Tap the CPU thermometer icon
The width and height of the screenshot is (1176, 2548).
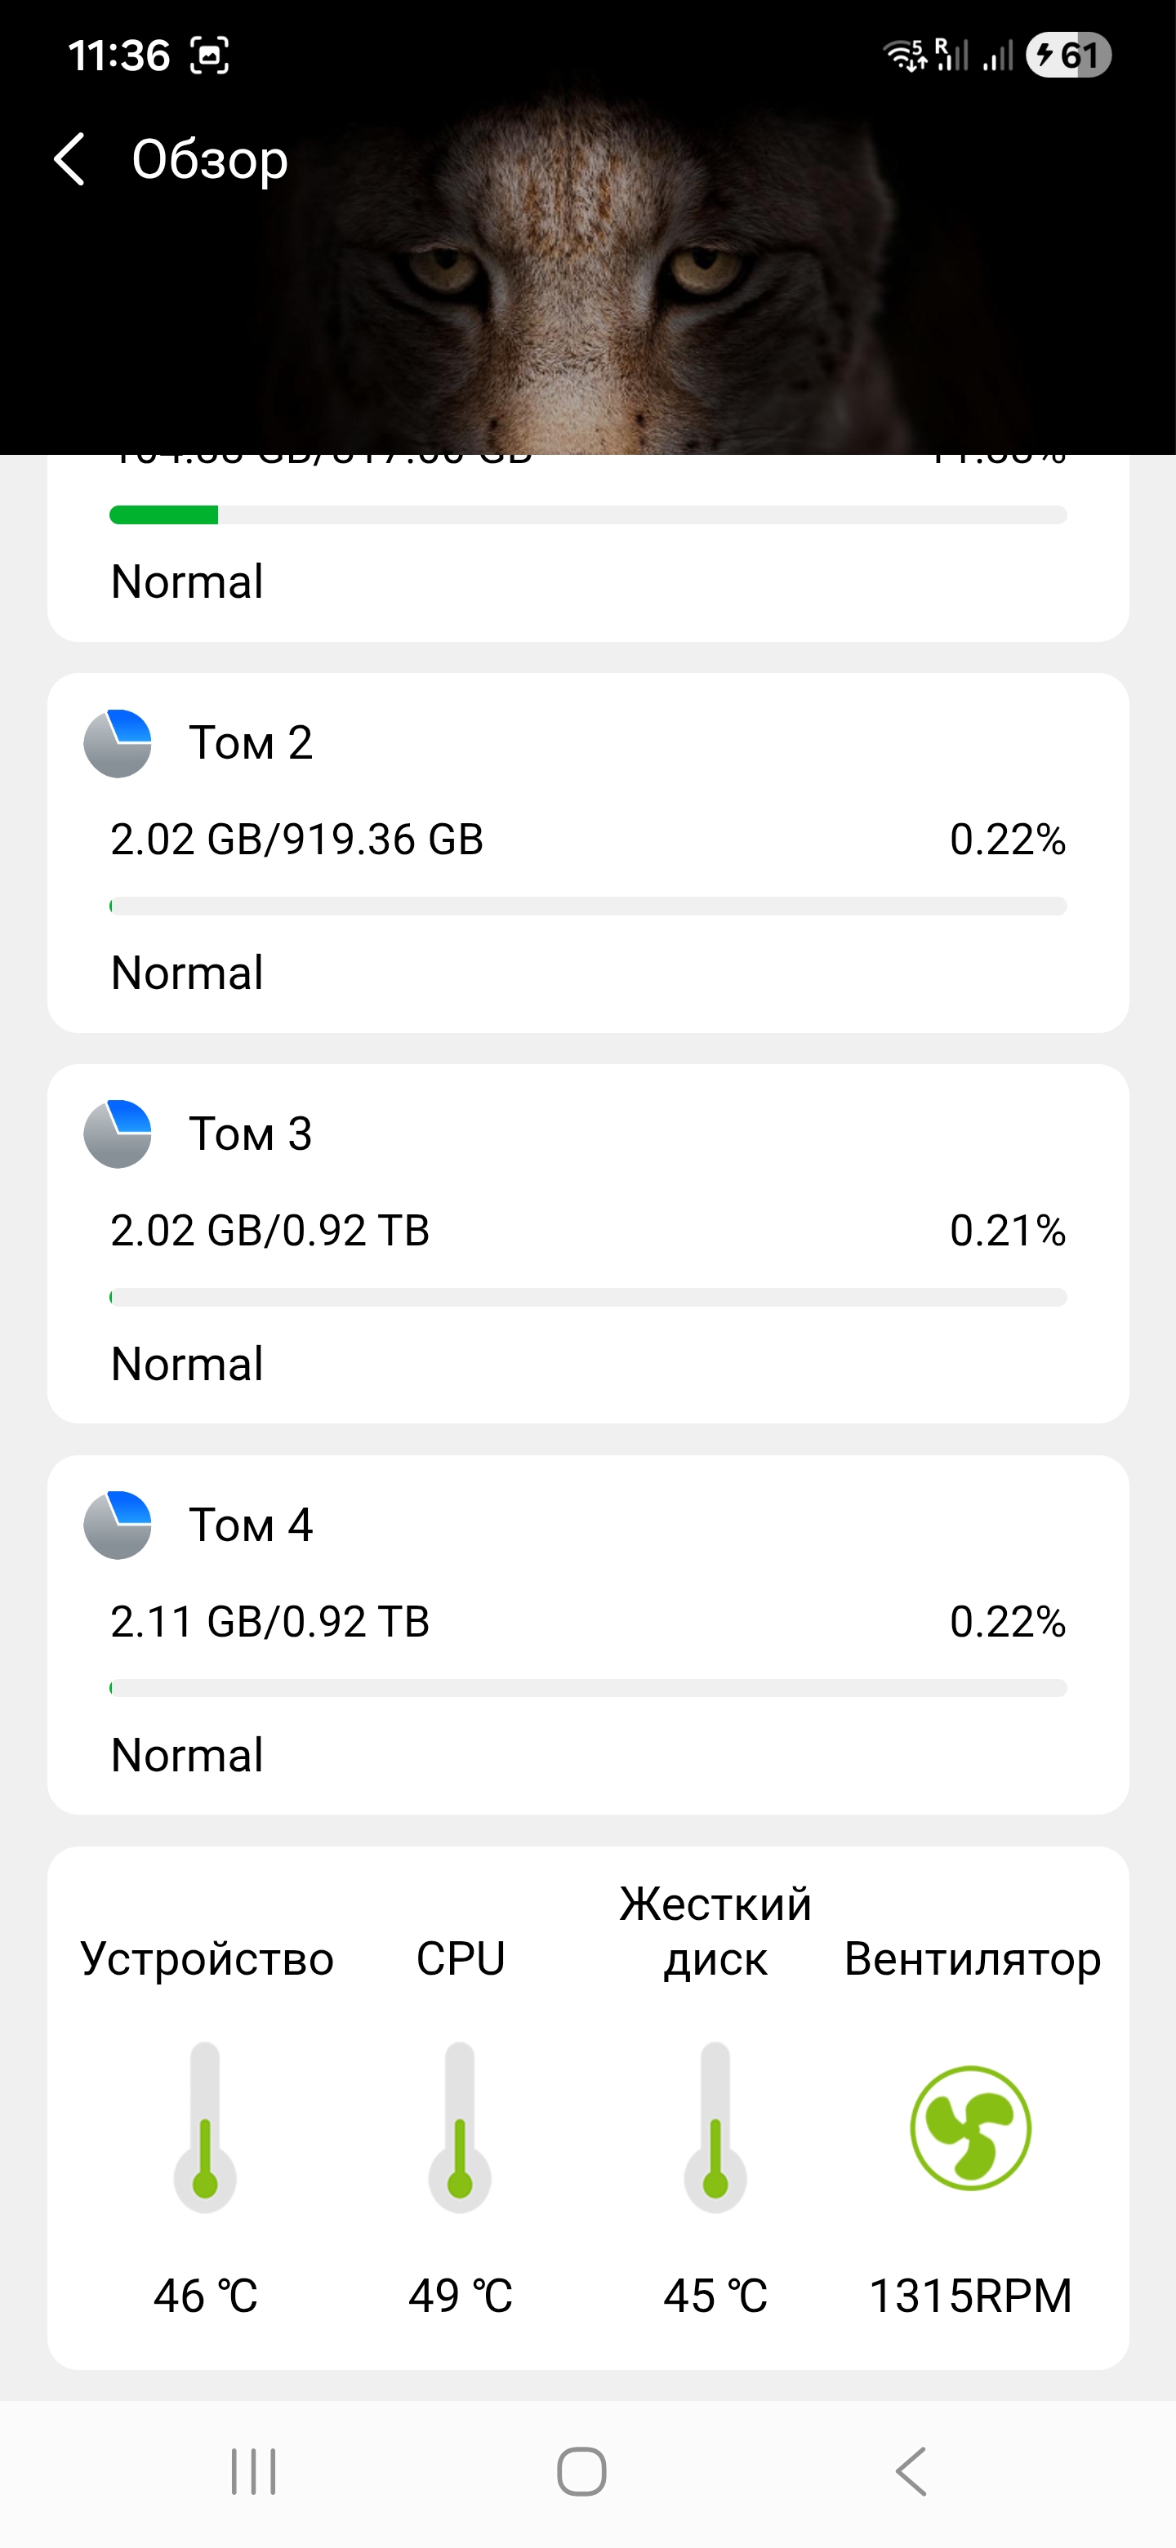[460, 2127]
